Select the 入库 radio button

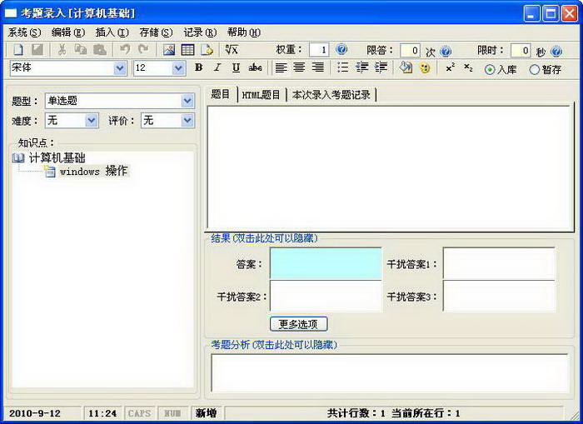[x=490, y=69]
